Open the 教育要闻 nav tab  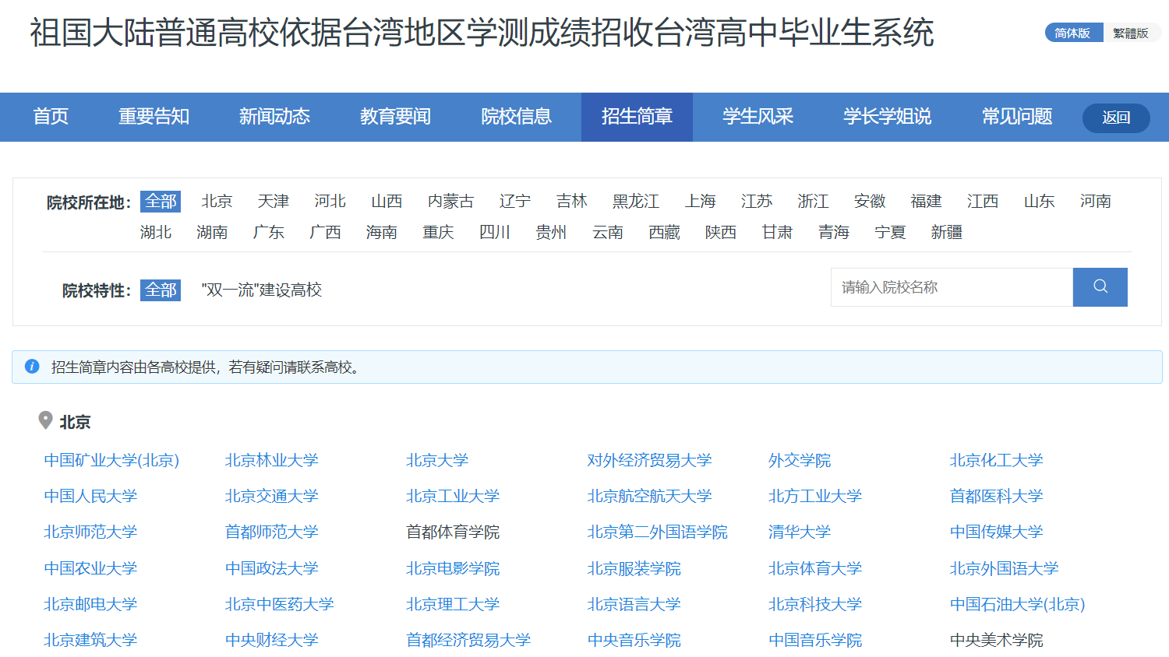(x=395, y=117)
